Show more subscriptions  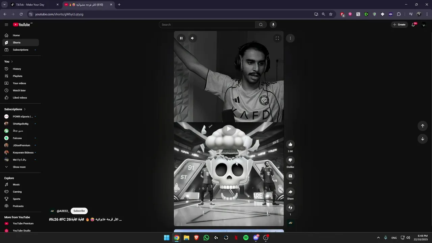(x=21, y=167)
